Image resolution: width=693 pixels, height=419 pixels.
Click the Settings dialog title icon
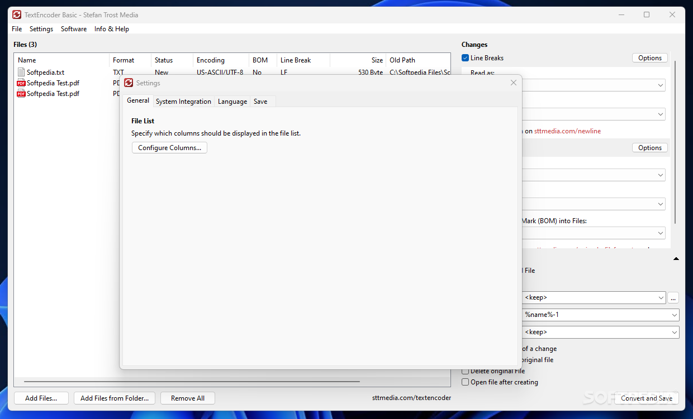(129, 83)
